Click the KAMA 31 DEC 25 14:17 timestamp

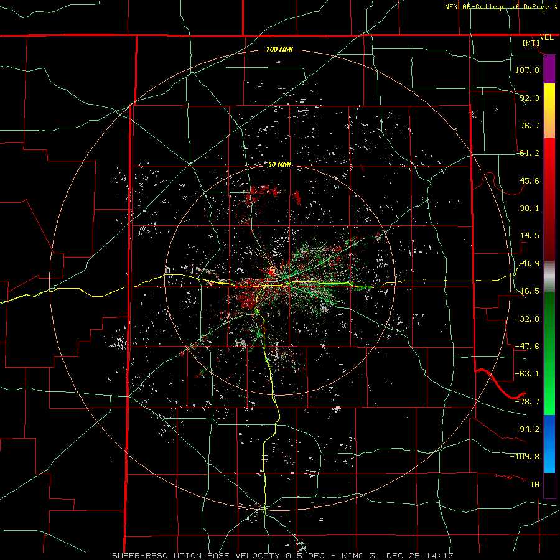[398, 556]
